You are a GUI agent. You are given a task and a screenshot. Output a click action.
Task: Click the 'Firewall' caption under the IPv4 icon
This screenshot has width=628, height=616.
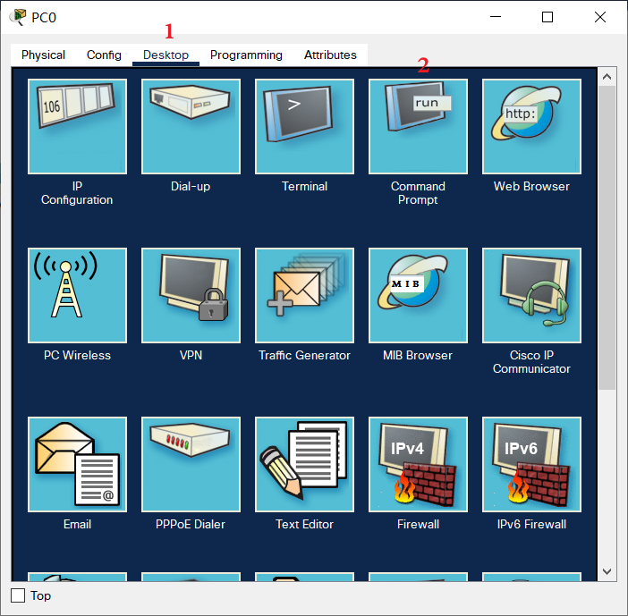[x=418, y=524]
